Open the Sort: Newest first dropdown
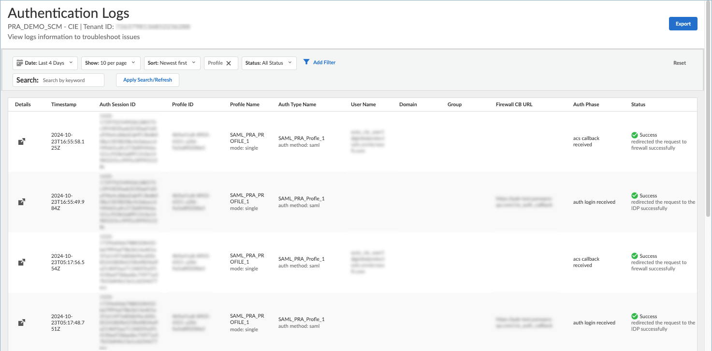 pyautogui.click(x=172, y=63)
